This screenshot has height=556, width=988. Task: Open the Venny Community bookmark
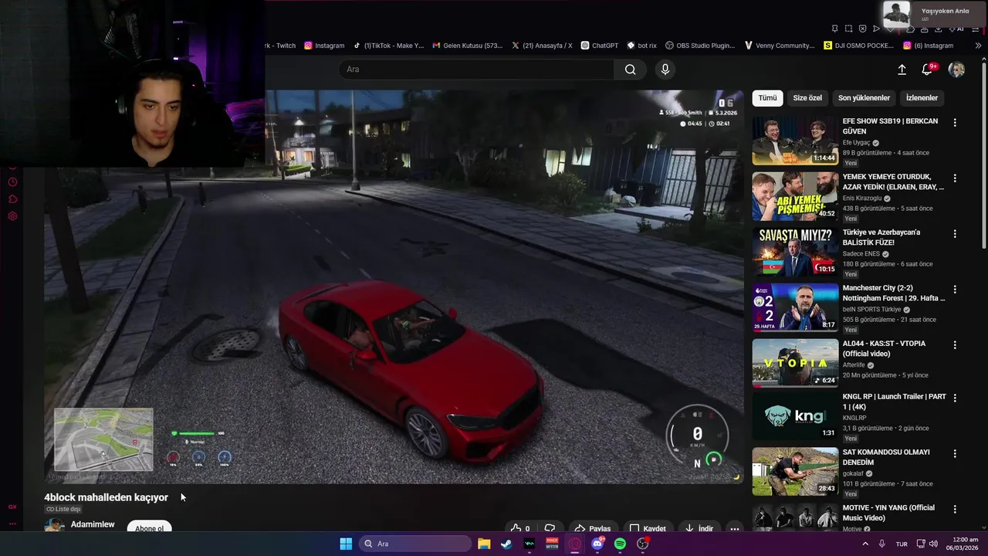click(x=779, y=46)
